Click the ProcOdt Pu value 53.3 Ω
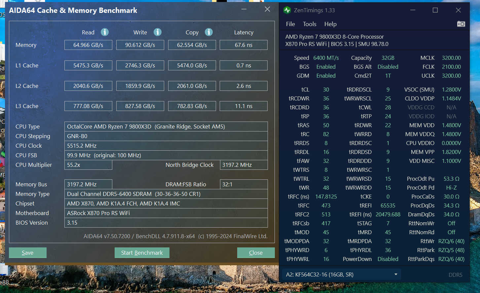Image resolution: width=480 pixels, height=293 pixels. (451, 179)
